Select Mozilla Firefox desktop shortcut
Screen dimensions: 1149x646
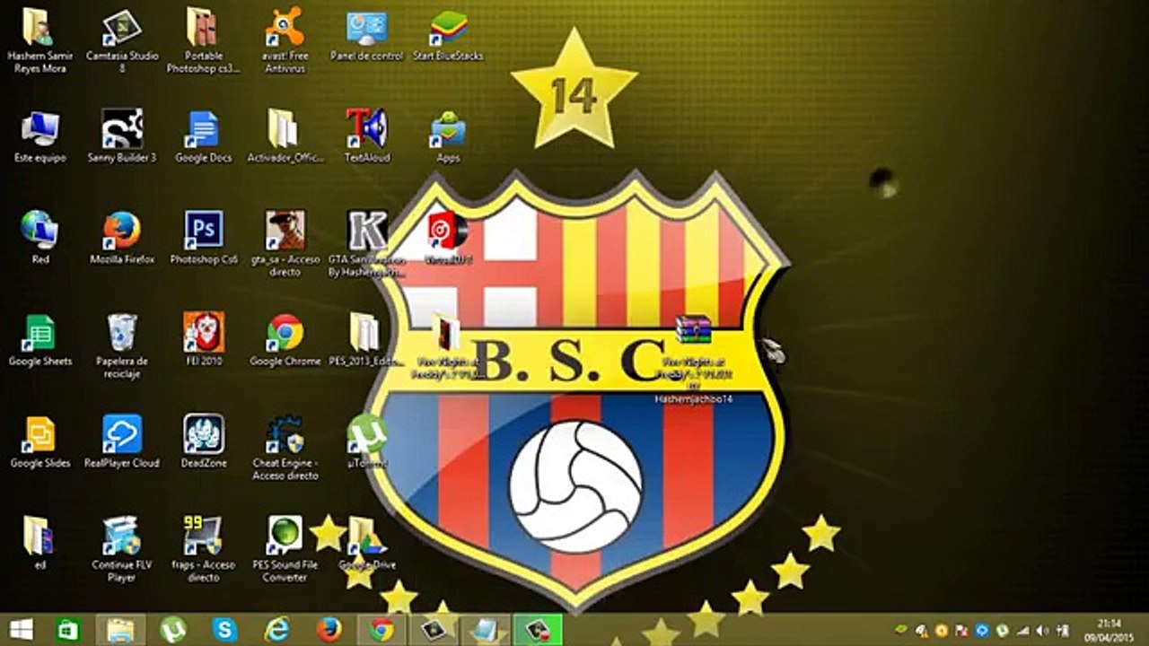coord(122,238)
